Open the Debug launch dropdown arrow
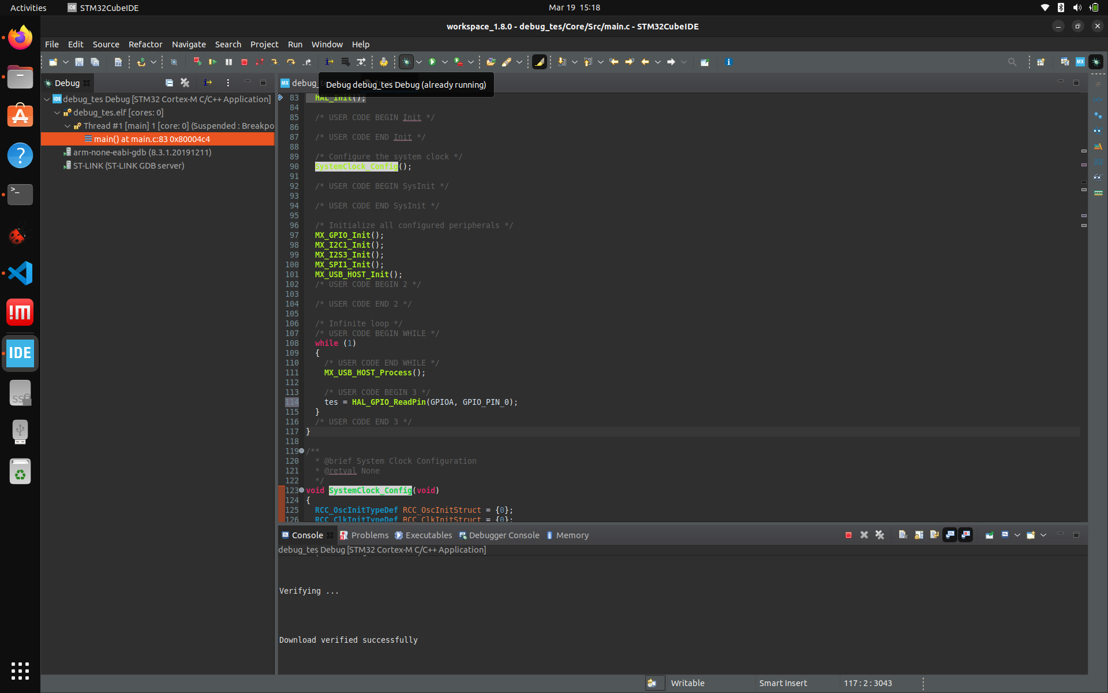Image resolution: width=1108 pixels, height=693 pixels. pyautogui.click(x=419, y=62)
